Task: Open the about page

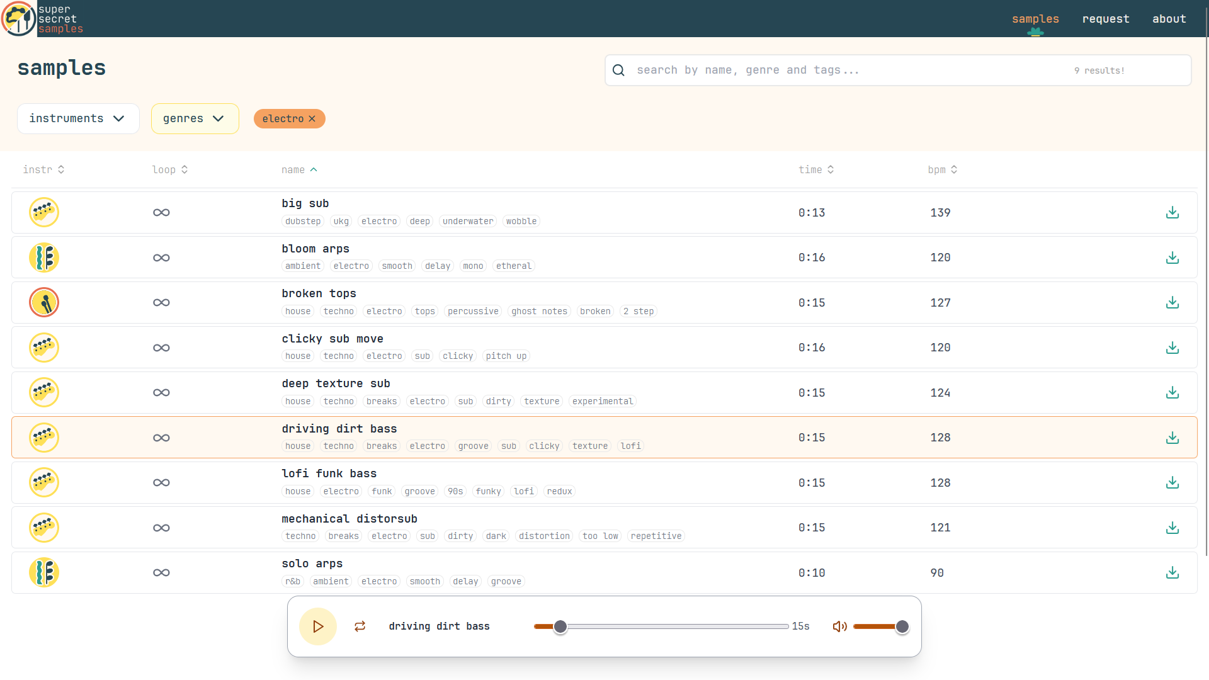Action: coord(1169,19)
